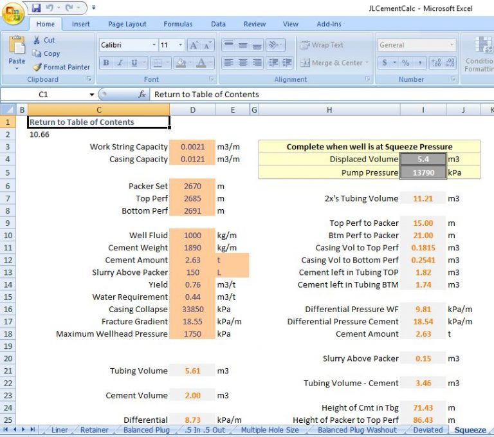Click the Format Painter tool
This screenshot has height=437, width=494.
[x=61, y=67]
